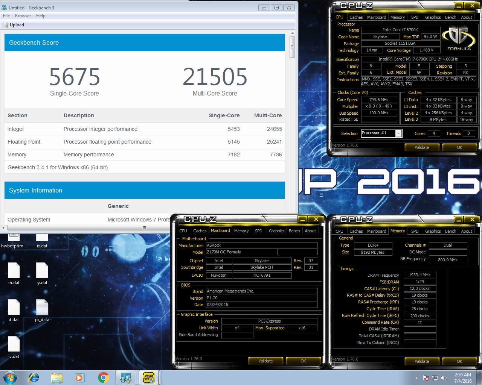This screenshot has width=482, height=385.
Task: Open Bench tab in CPU-tab CPU-Z window
Action: (x=450, y=17)
